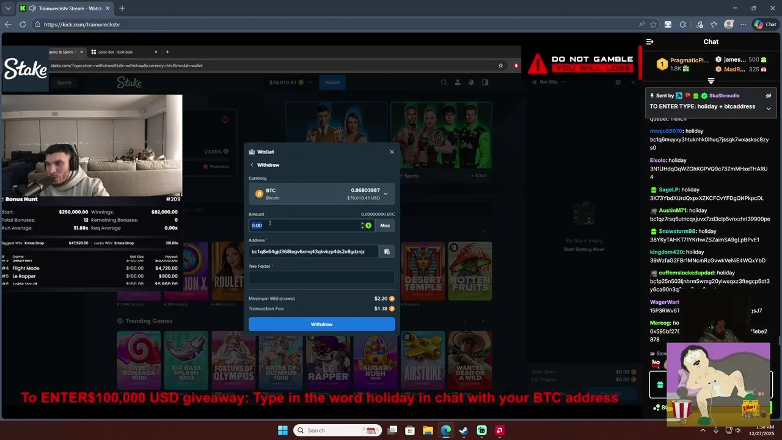Open File Explorer on taskbar
782x440 pixels.
pyautogui.click(x=428, y=430)
